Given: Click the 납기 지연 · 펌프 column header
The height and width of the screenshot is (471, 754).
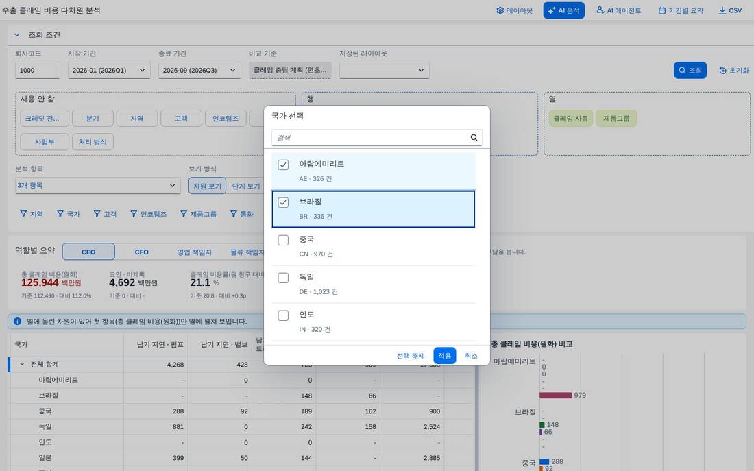Looking at the screenshot, I should coord(156,344).
